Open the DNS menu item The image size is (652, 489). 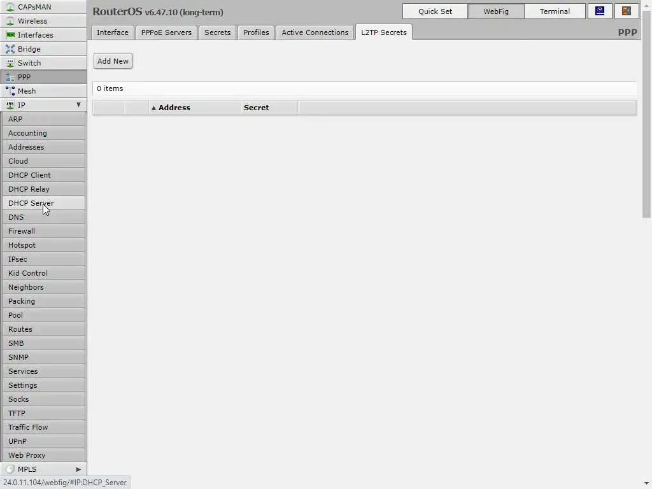tap(44, 217)
